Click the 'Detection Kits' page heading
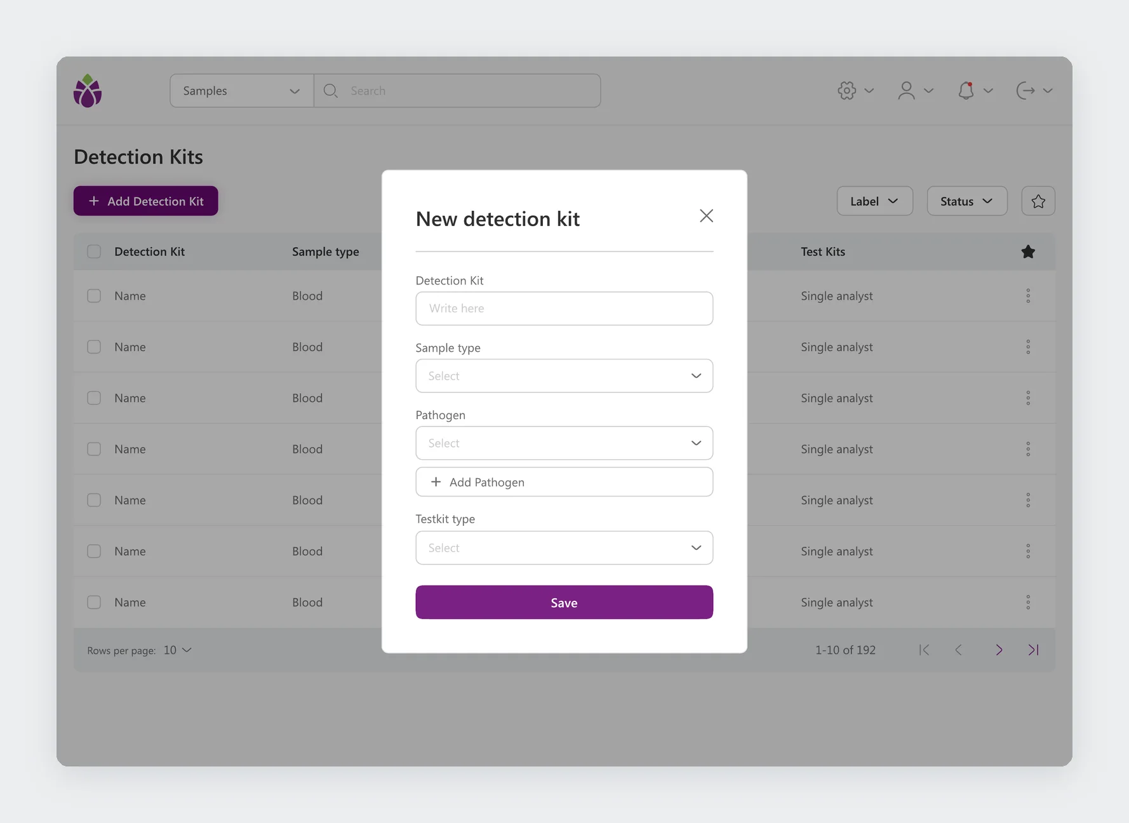Image resolution: width=1129 pixels, height=823 pixels. (x=138, y=157)
